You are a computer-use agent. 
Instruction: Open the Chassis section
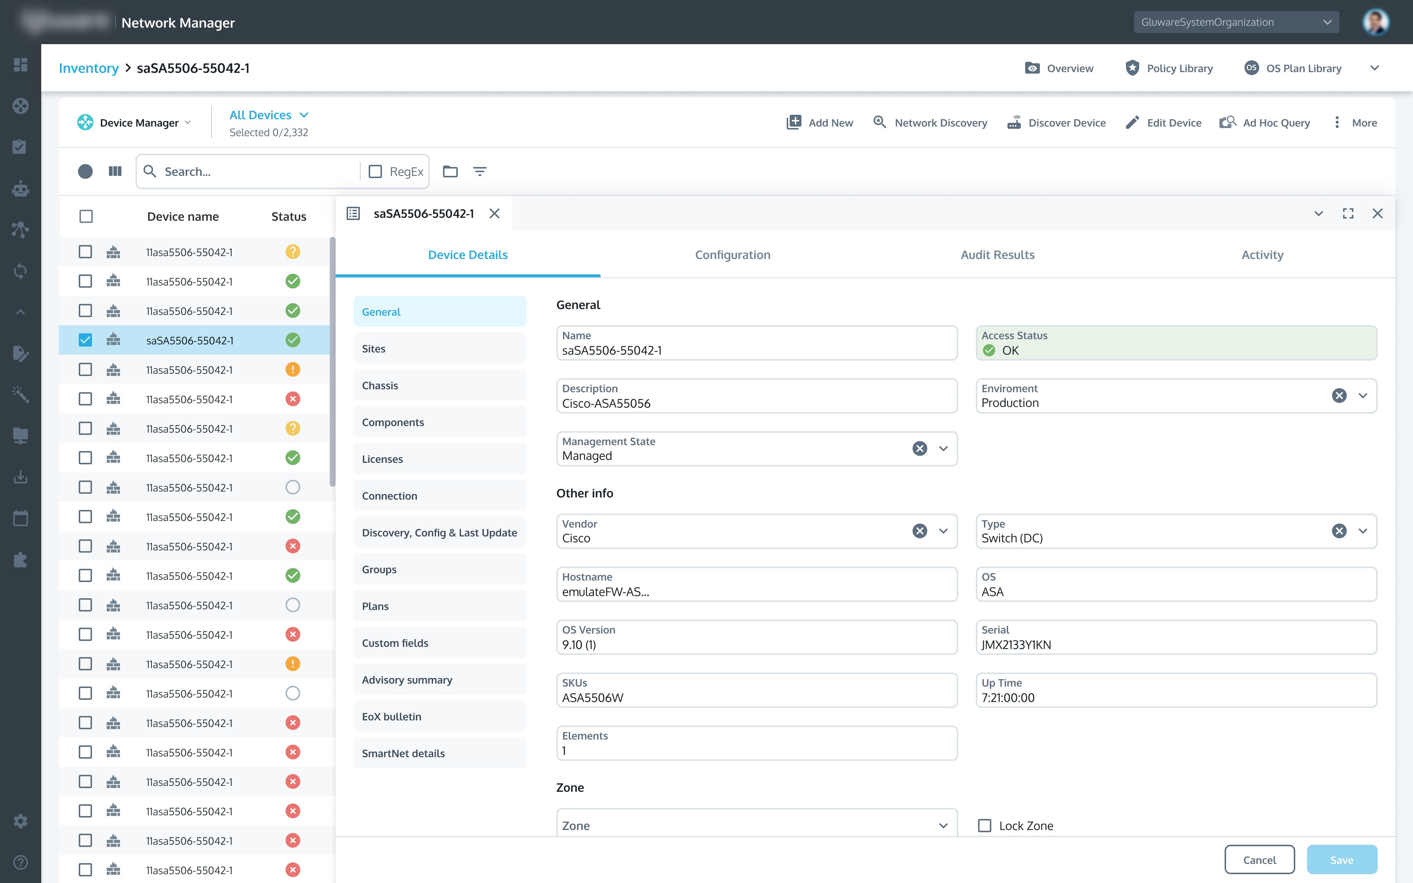pyautogui.click(x=440, y=386)
